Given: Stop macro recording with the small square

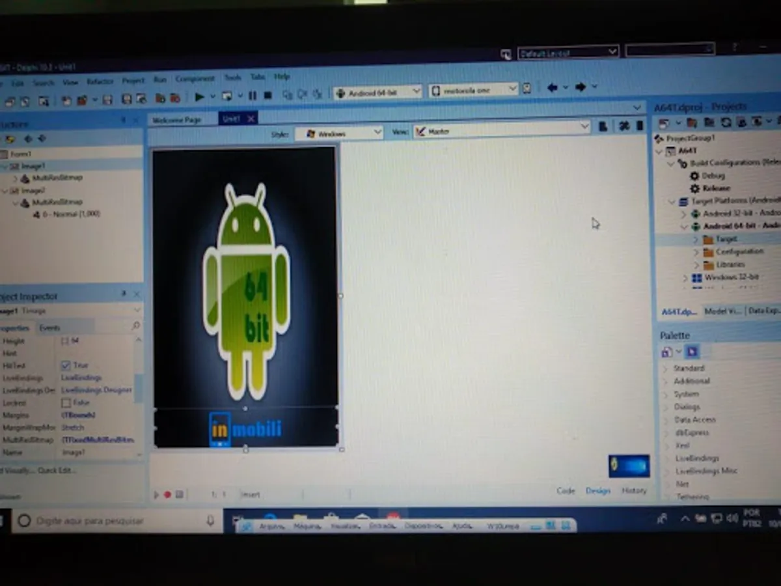Looking at the screenshot, I should [179, 495].
